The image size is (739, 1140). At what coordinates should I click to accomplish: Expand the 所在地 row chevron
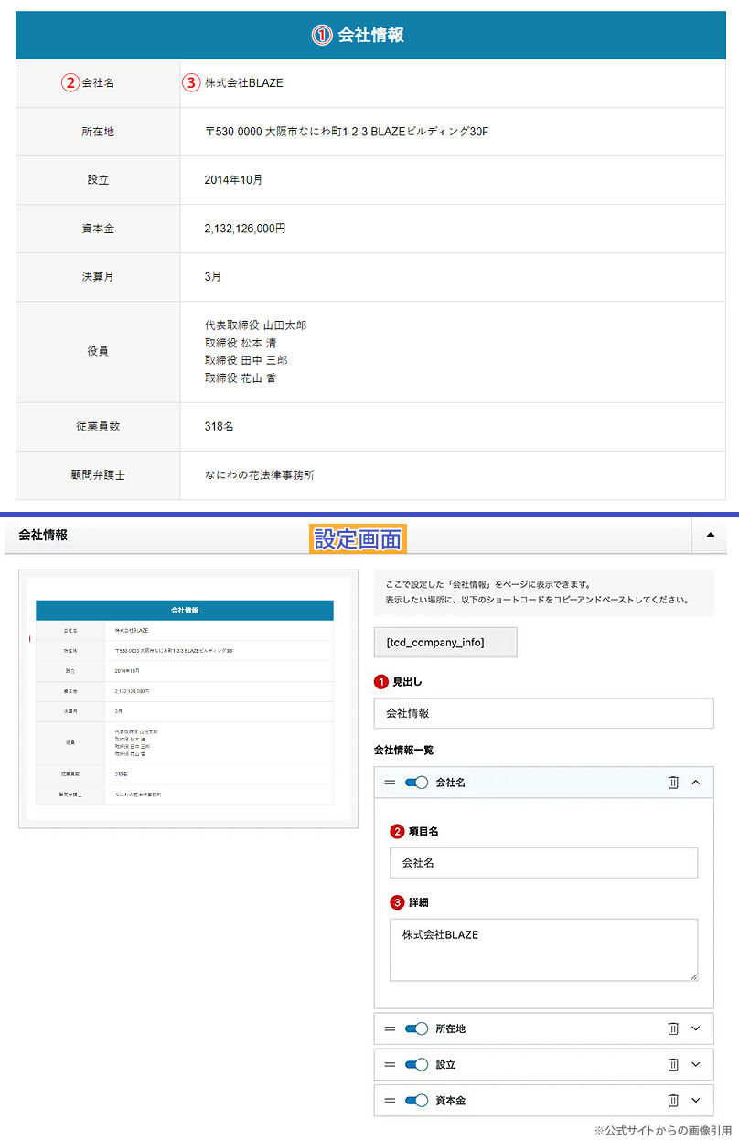click(696, 1028)
